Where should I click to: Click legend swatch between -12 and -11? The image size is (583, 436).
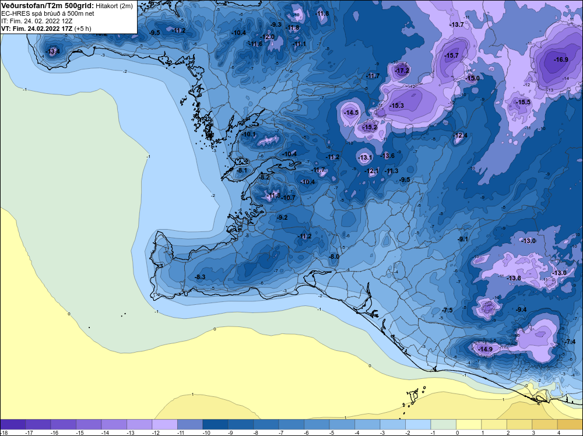pos(165,424)
